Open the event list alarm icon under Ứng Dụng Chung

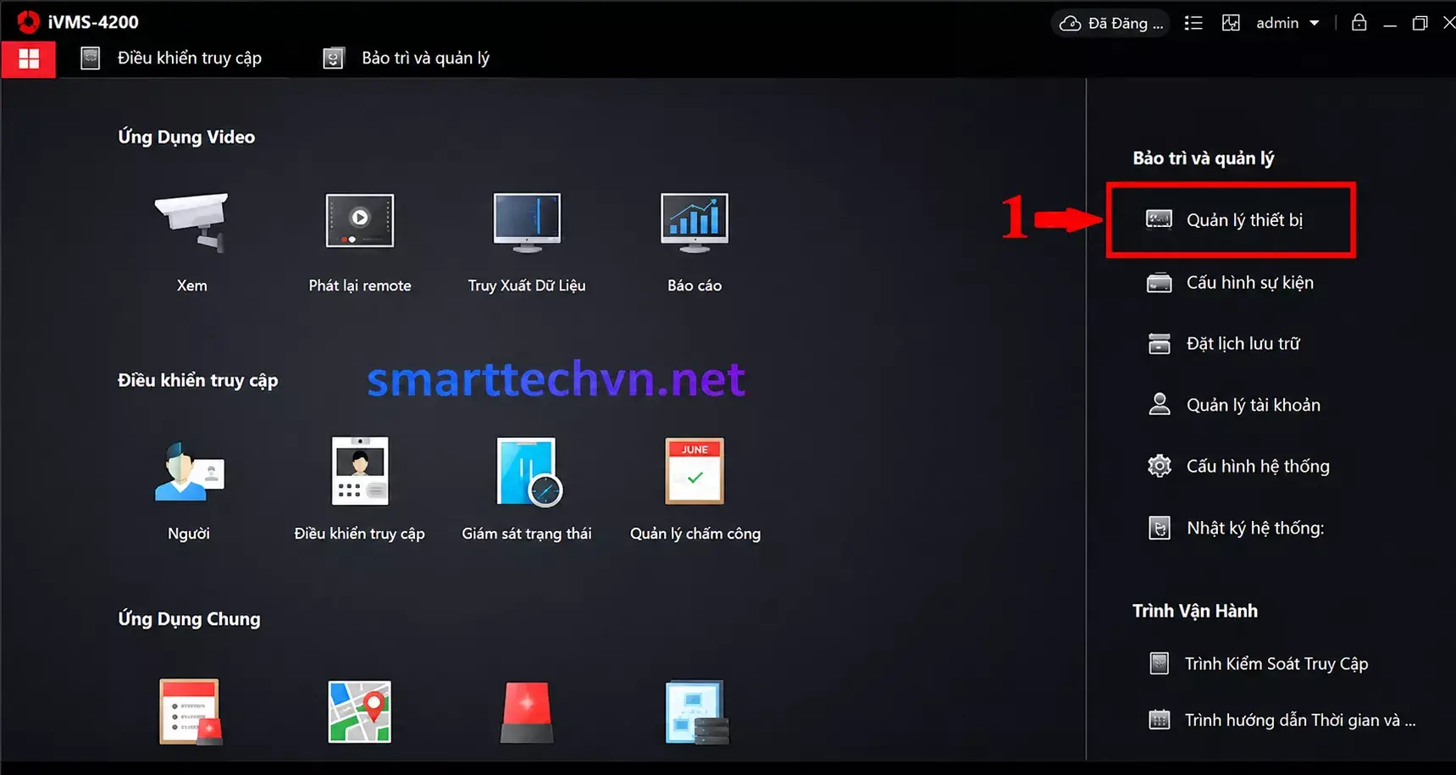191,711
